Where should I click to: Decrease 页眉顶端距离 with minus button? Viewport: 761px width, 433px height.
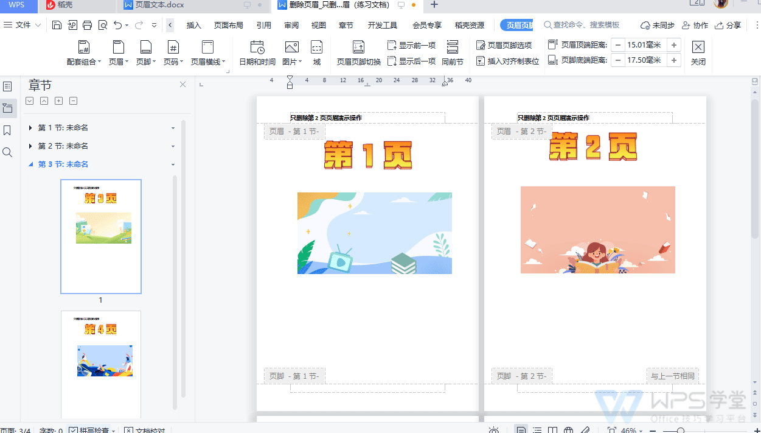click(x=617, y=45)
